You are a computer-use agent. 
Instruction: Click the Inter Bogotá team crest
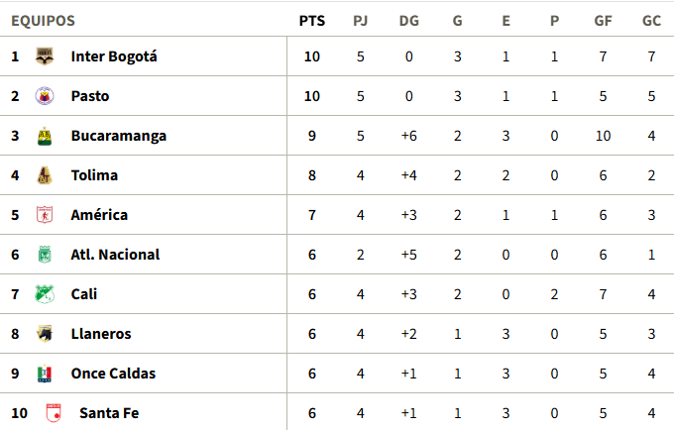click(44, 56)
